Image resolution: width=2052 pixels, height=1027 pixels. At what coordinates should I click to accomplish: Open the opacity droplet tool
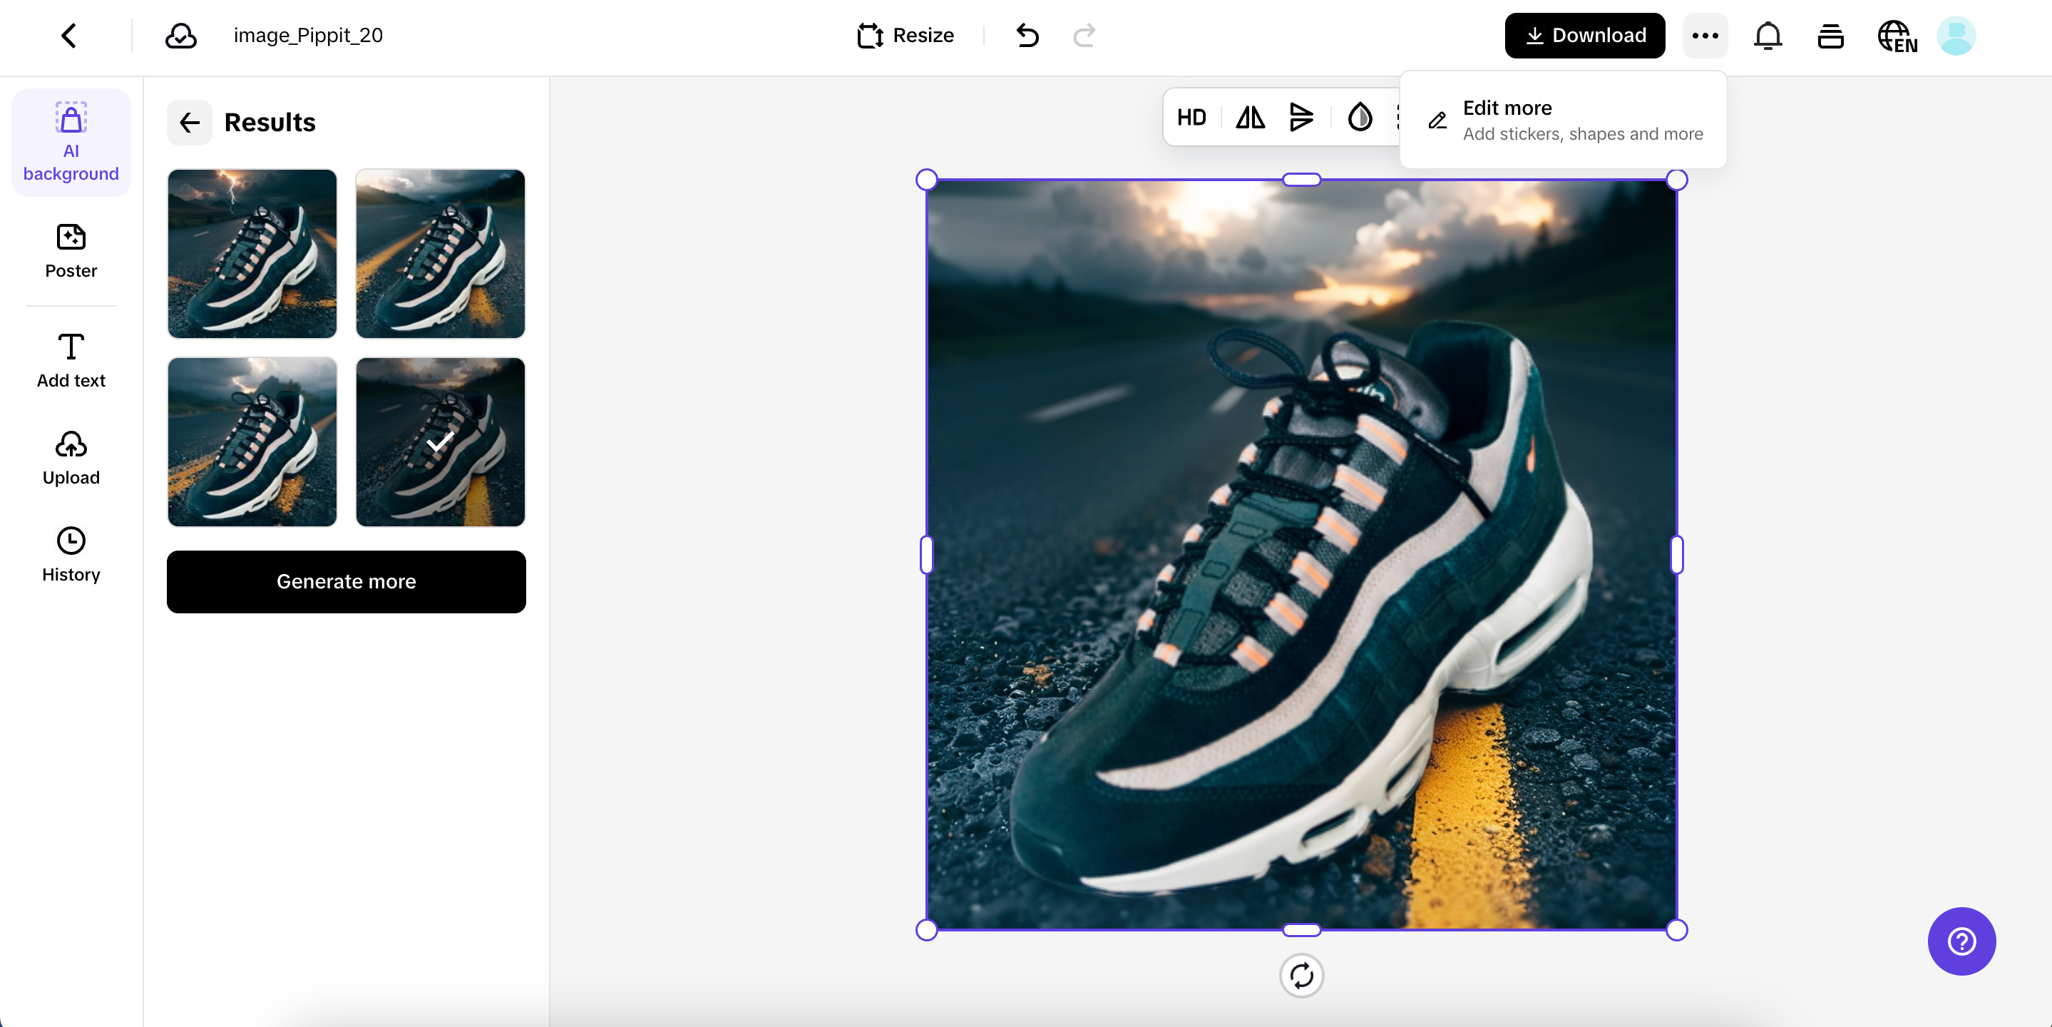click(x=1360, y=118)
